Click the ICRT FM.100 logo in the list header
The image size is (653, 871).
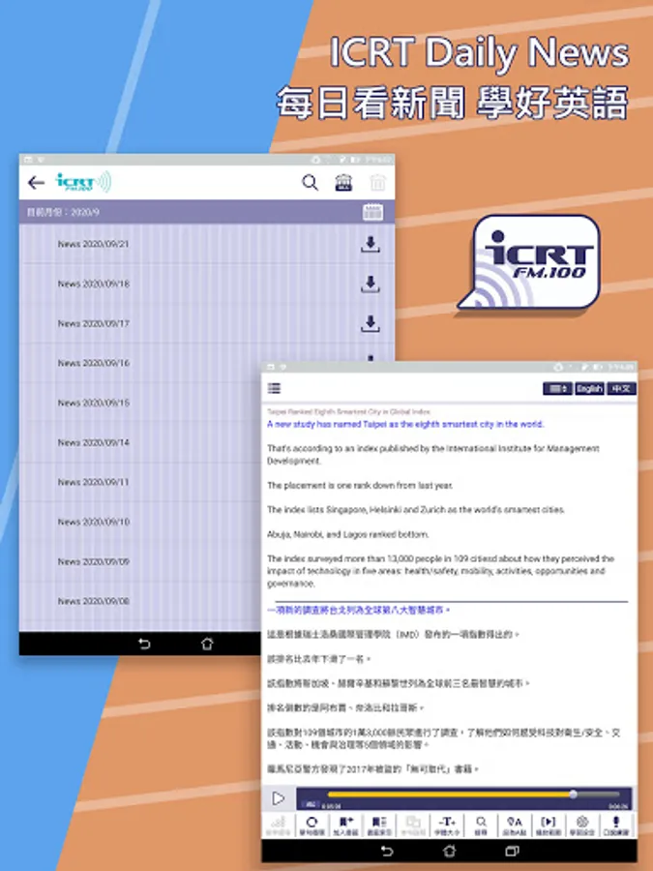[x=83, y=182]
